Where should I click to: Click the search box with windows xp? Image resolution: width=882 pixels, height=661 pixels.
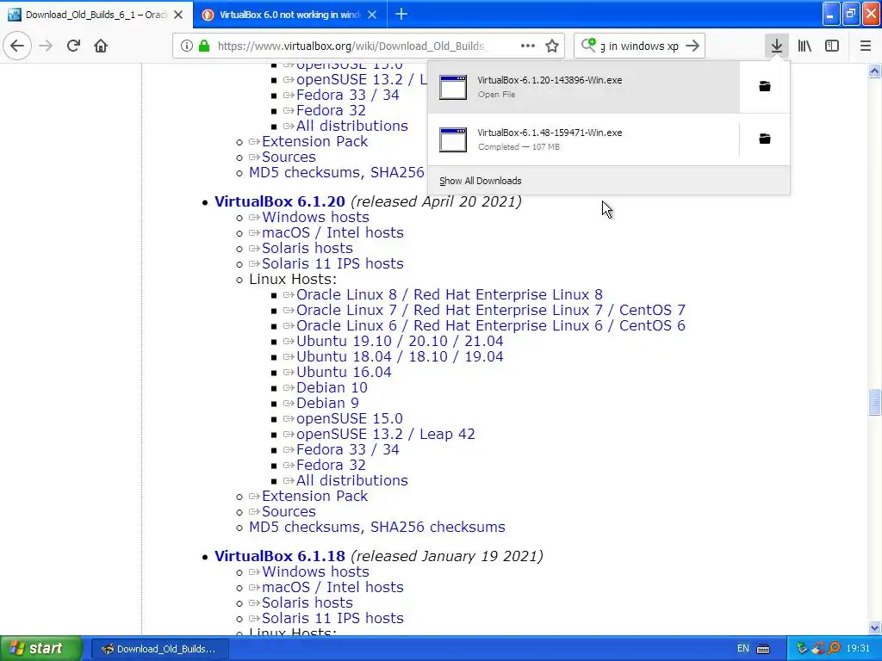(x=640, y=46)
